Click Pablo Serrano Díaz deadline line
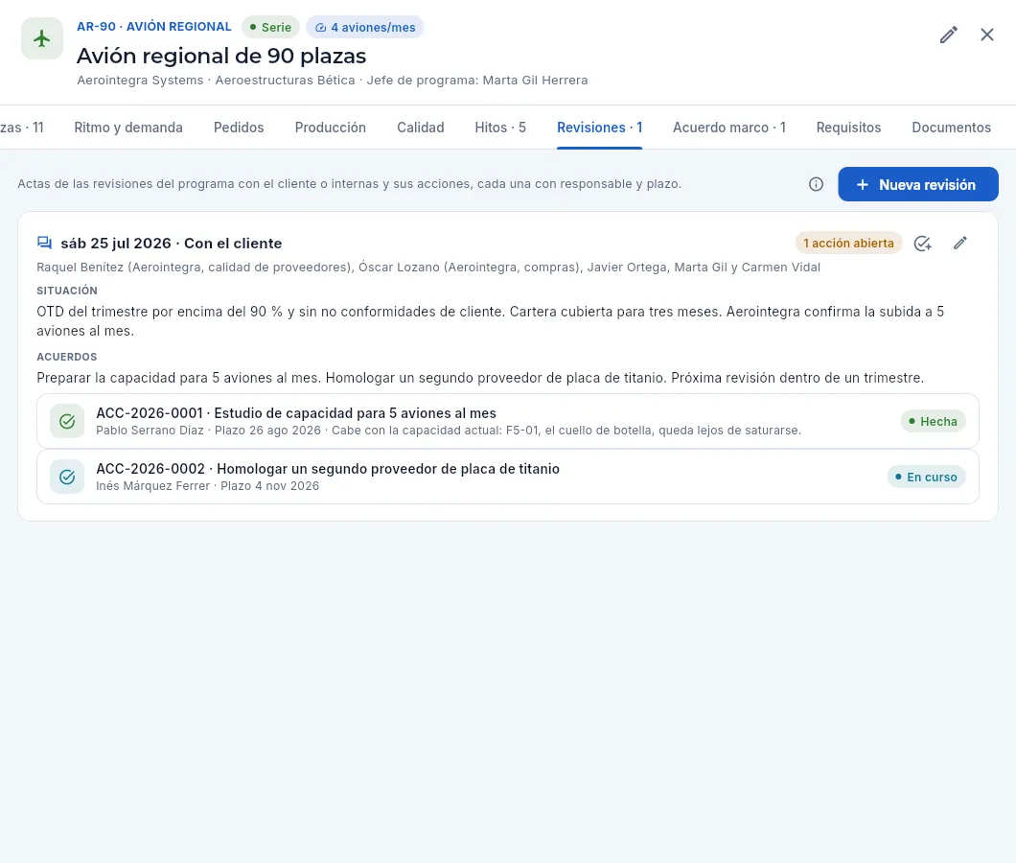This screenshot has width=1016, height=863. (x=449, y=431)
